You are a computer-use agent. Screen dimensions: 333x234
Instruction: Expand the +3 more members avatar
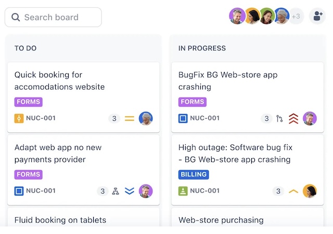[x=296, y=17]
